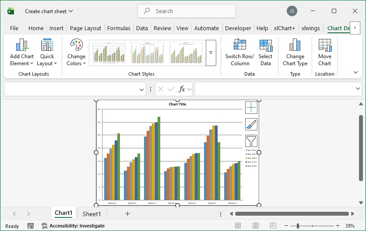The height and width of the screenshot is (231, 366).
Task: Switch to the Data tab
Action: (142, 28)
